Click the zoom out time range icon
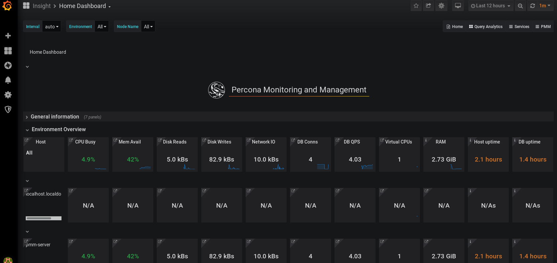This screenshot has width=557, height=263. (x=520, y=6)
